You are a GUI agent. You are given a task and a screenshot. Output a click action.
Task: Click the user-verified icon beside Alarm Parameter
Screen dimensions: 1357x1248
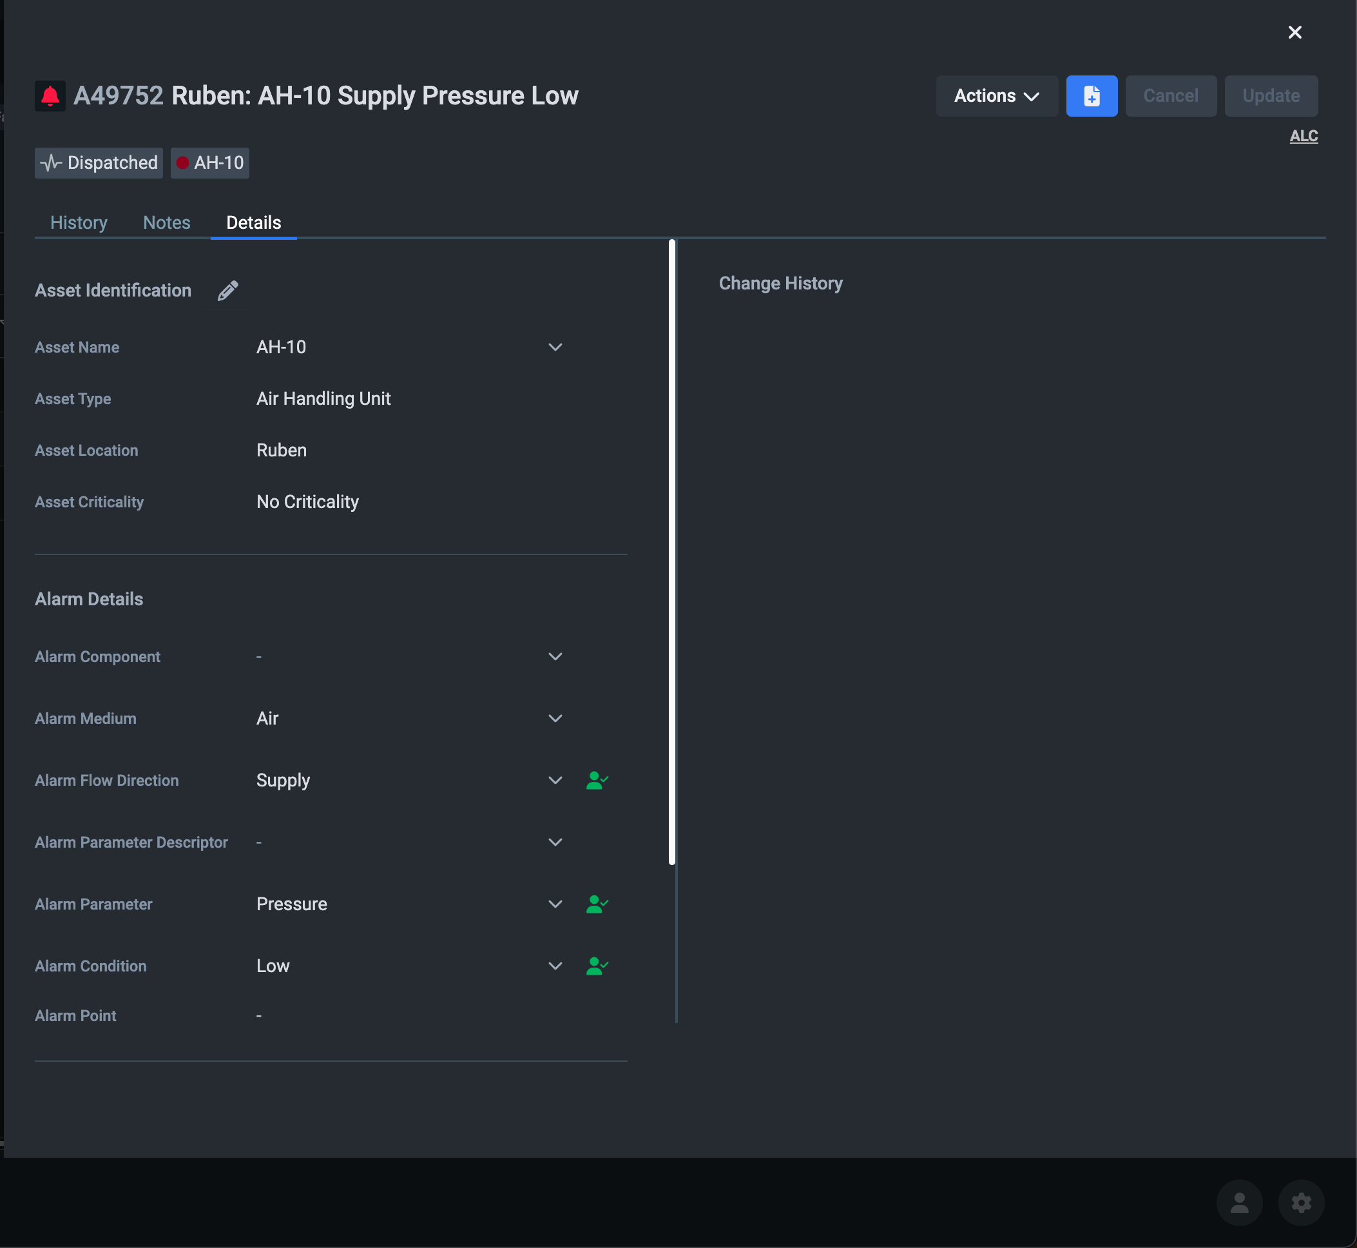(597, 904)
